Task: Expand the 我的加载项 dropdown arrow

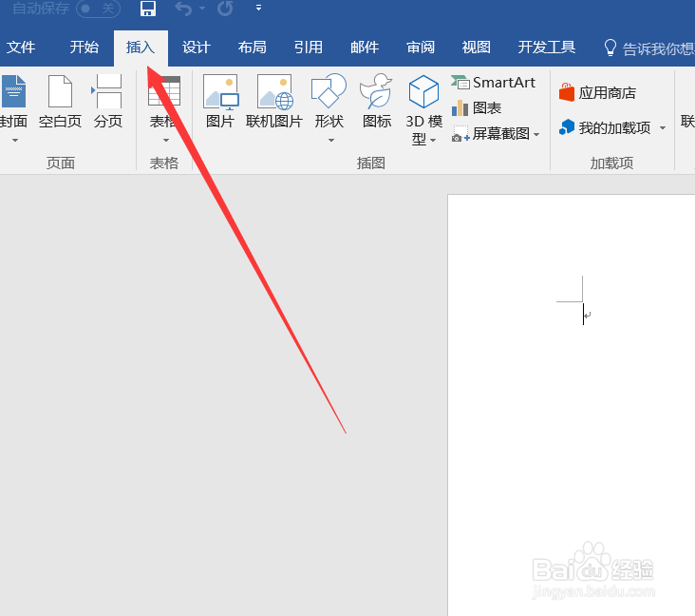Action: (663, 127)
